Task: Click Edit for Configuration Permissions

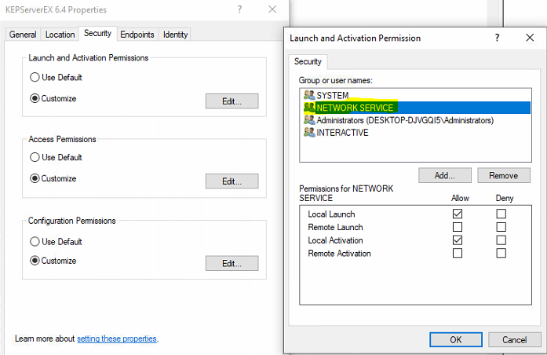Action: click(x=232, y=263)
